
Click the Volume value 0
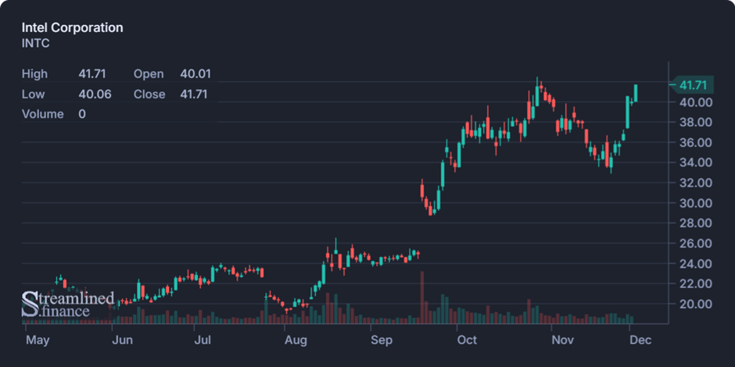click(82, 114)
